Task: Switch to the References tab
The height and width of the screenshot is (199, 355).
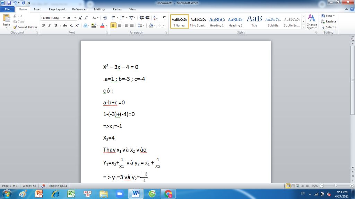Action: [79, 9]
